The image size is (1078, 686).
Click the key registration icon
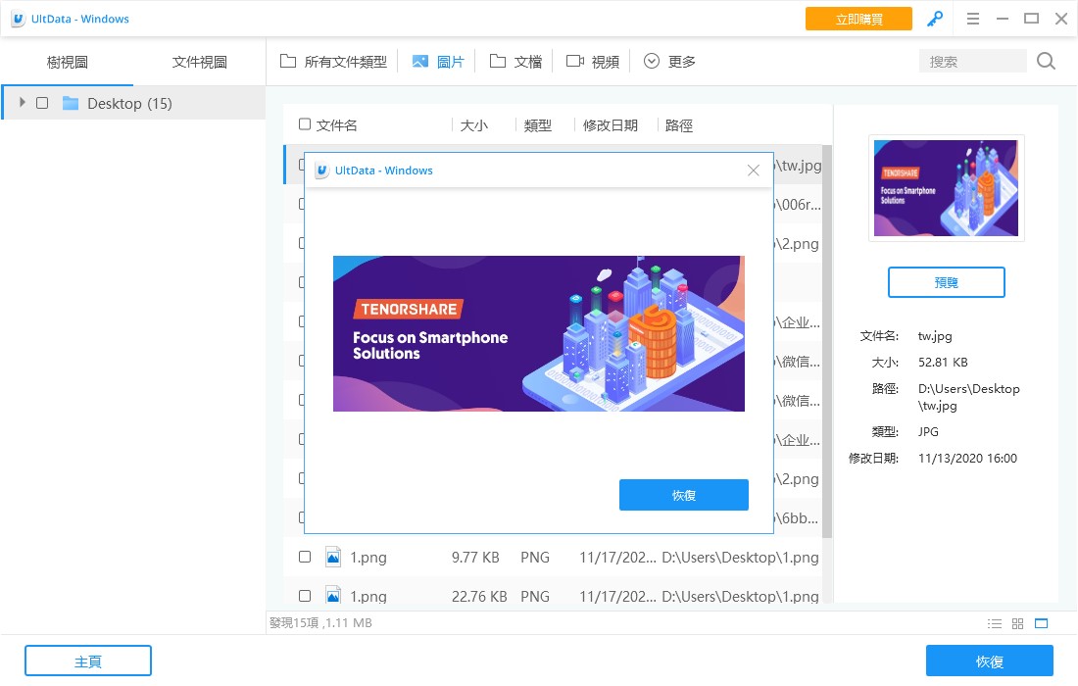934,20
